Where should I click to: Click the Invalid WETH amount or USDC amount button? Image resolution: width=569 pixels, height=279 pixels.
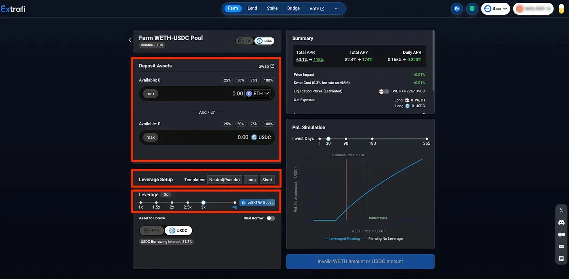[x=360, y=261]
